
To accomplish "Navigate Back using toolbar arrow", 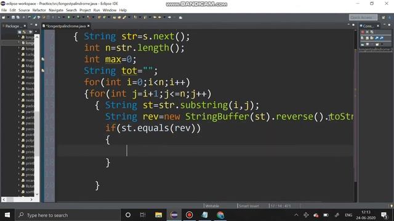I will [x=159, y=17].
